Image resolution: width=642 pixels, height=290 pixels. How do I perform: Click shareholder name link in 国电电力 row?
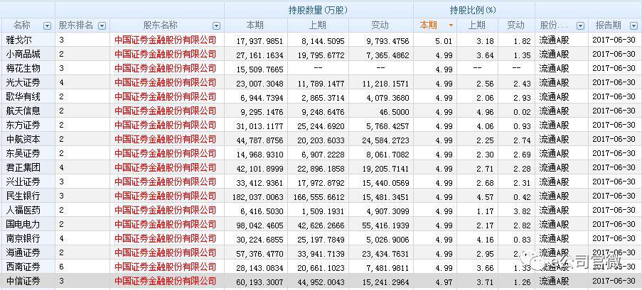[x=165, y=224]
